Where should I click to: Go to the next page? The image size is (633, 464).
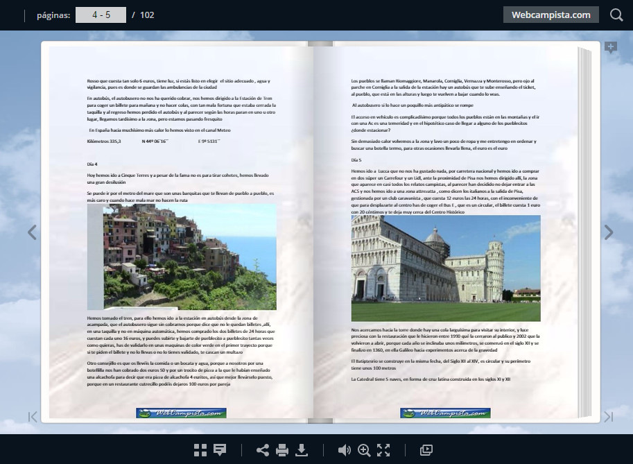click(x=609, y=232)
